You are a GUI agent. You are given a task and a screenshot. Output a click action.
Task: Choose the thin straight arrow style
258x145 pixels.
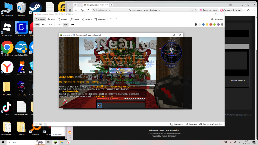coord(37,25)
